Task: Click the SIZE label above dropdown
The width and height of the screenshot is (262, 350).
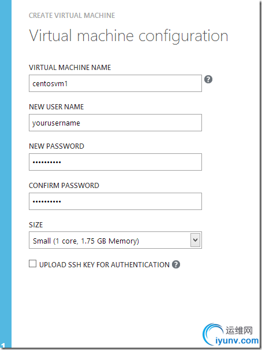Action: point(36,225)
